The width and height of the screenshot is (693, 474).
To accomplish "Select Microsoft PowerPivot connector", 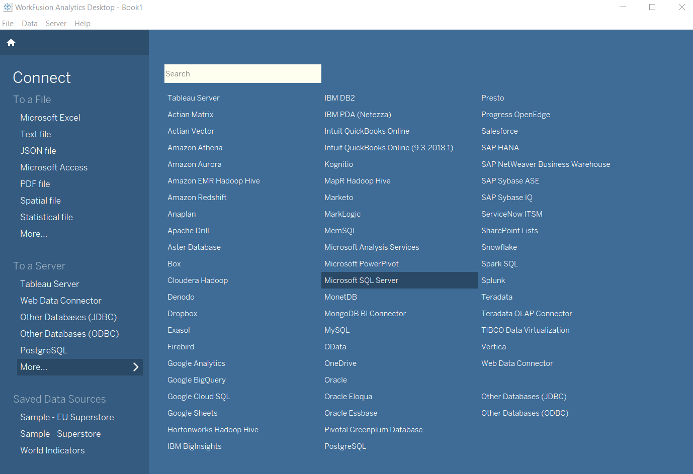I will click(362, 264).
